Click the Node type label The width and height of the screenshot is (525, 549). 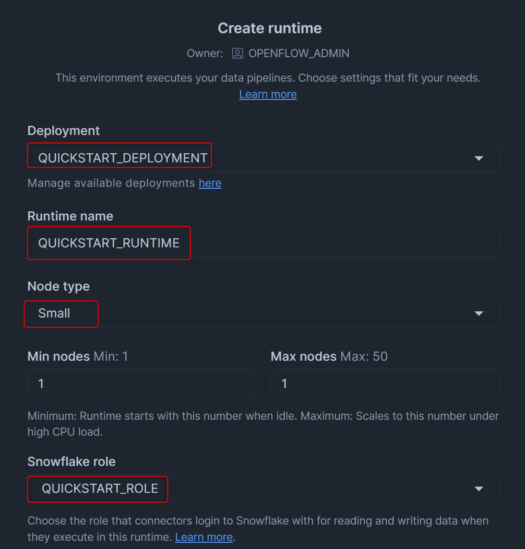tap(59, 286)
